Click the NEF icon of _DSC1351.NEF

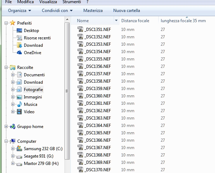click(81, 29)
